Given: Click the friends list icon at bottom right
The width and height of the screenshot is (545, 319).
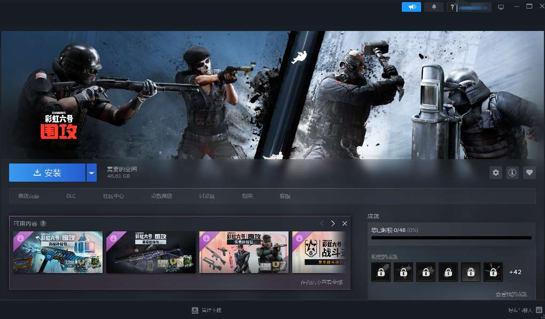Looking at the screenshot, I should pos(539,309).
